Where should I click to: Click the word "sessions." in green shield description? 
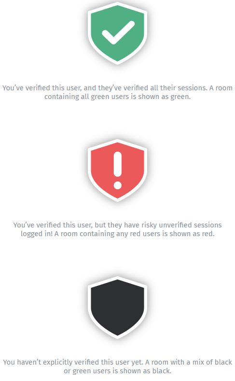click(193, 88)
